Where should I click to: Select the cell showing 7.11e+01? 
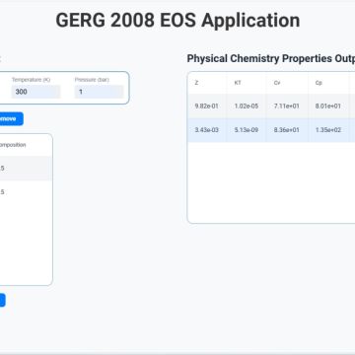tap(287, 106)
